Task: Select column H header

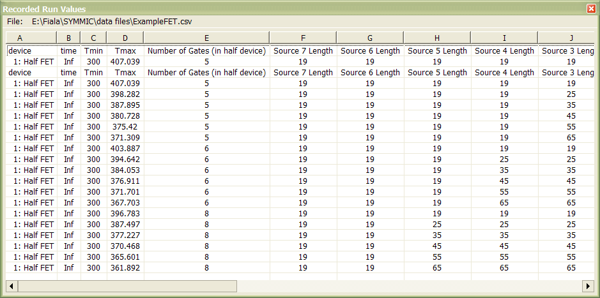Action: (x=437, y=38)
